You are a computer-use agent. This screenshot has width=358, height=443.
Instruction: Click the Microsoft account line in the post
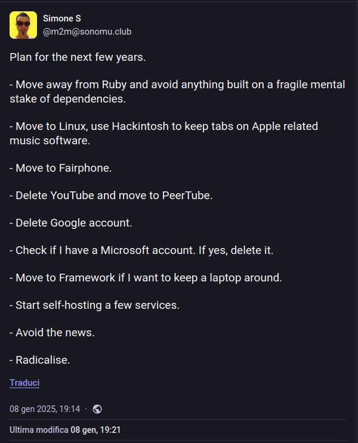[x=141, y=250]
